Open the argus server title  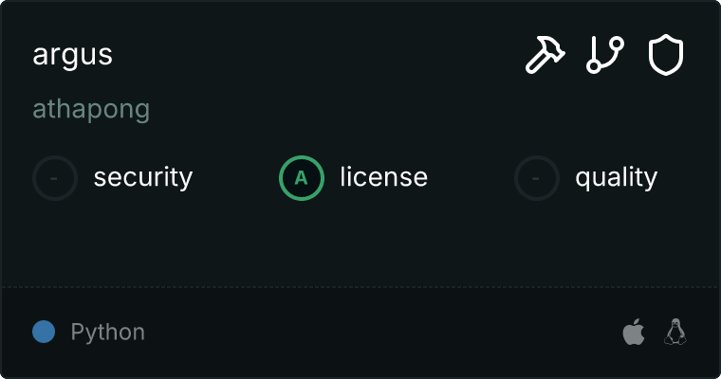(x=73, y=56)
